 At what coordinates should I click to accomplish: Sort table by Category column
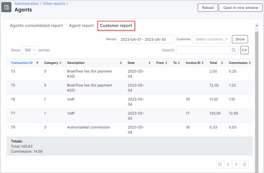60,63
